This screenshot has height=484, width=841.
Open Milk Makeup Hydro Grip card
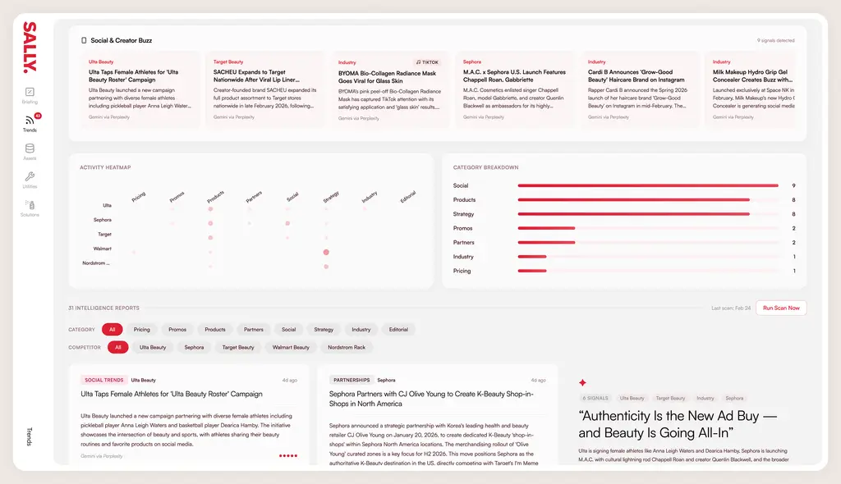coord(751,89)
